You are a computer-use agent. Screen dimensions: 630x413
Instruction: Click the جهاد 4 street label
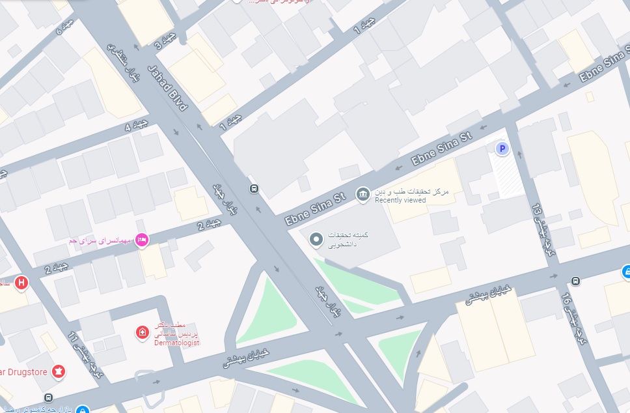click(x=136, y=126)
